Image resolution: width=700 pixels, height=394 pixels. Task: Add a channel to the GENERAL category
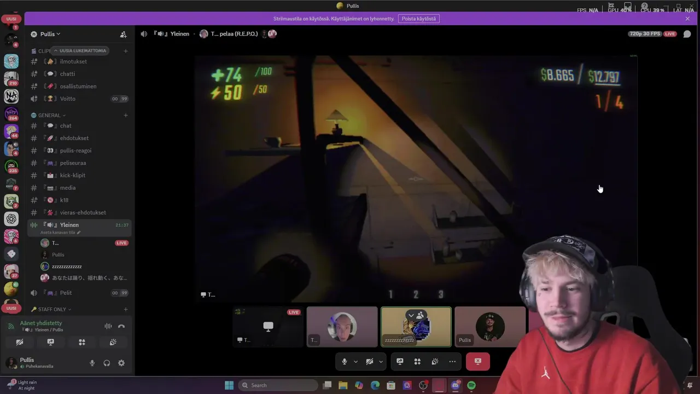(126, 115)
